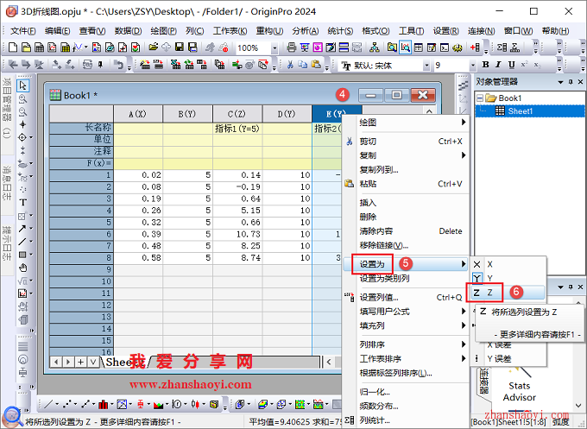Image resolution: width=587 pixels, height=429 pixels.
Task: Click the Underline U formatting icon
Action: coord(511,65)
